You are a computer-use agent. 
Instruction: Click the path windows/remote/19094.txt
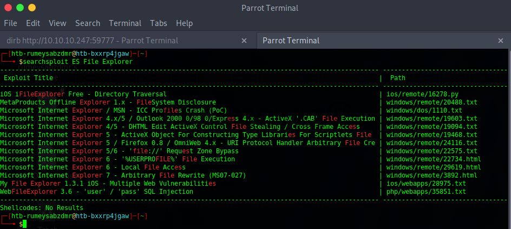click(432, 127)
